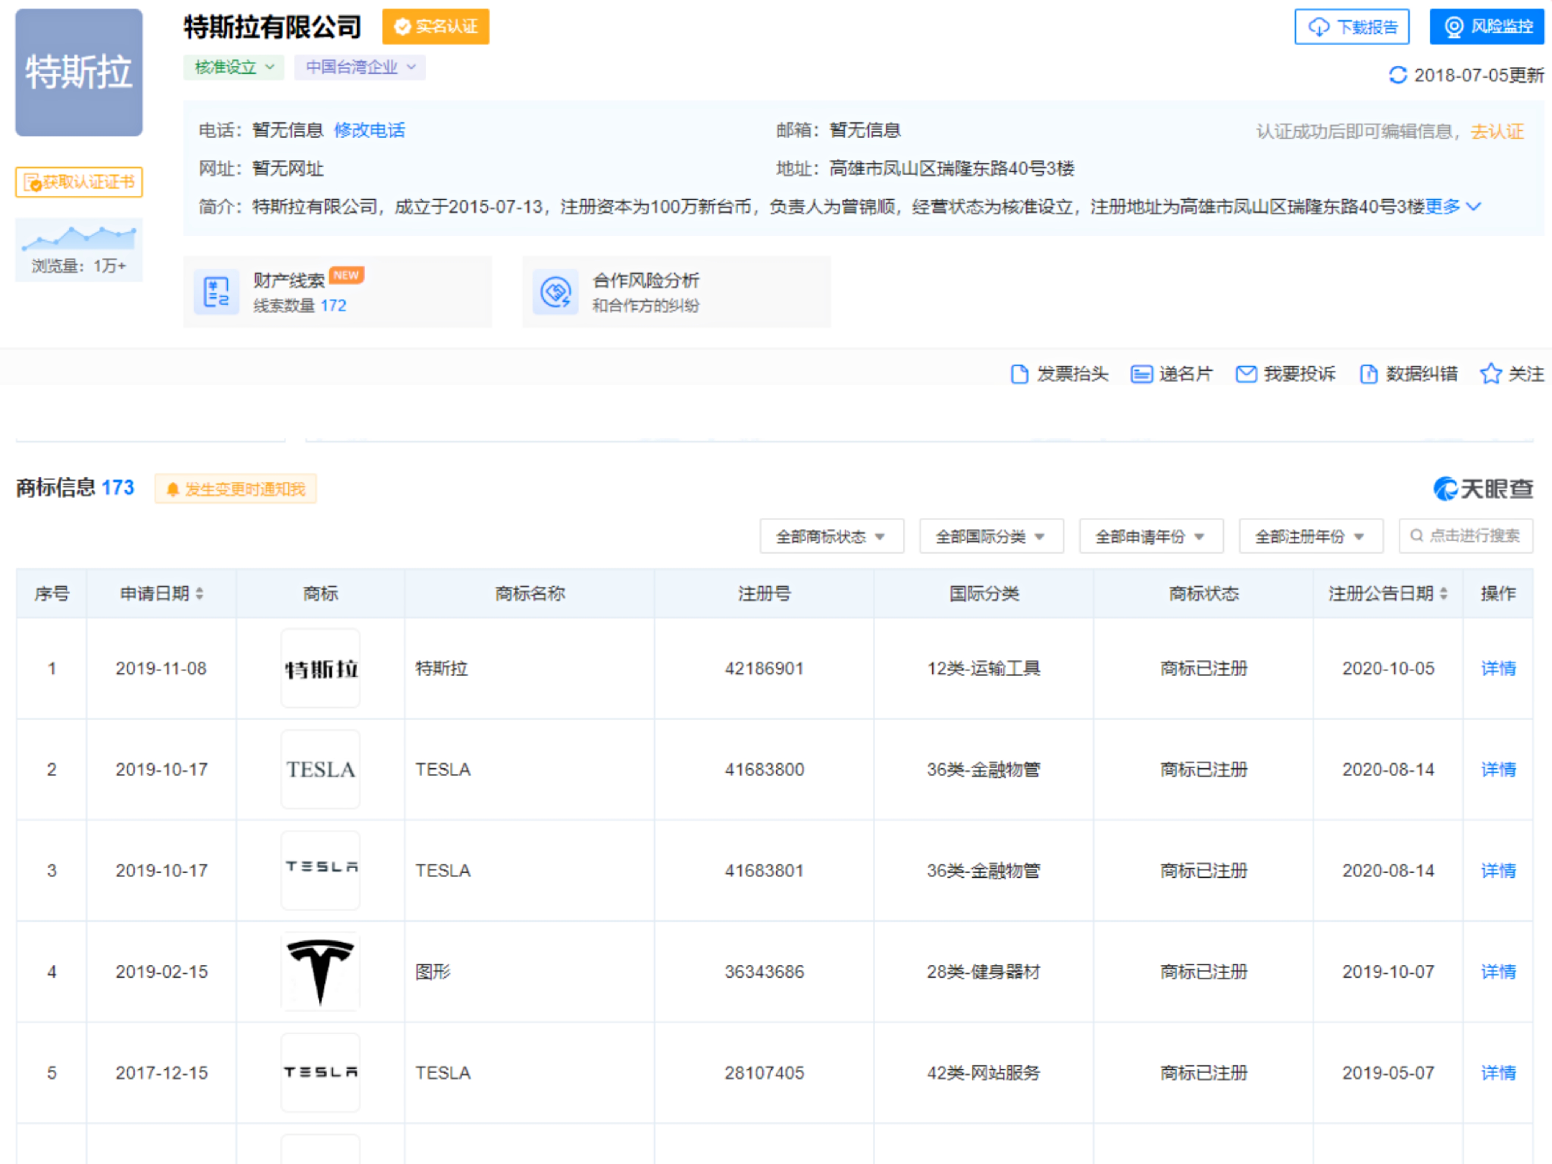Open the stylized TESLA logo in row 5

coord(321,1073)
